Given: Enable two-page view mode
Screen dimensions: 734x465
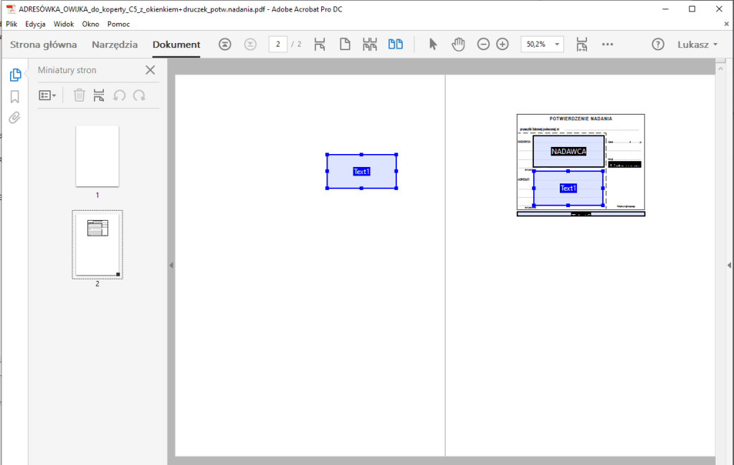Looking at the screenshot, I should (x=395, y=44).
